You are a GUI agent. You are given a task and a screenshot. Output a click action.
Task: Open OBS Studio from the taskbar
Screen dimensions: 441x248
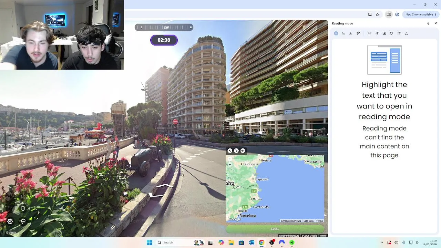click(x=272, y=242)
